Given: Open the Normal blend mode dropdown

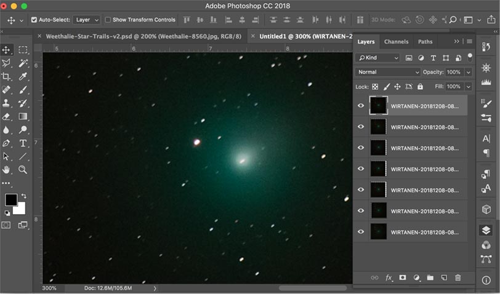Looking at the screenshot, I should coord(387,72).
